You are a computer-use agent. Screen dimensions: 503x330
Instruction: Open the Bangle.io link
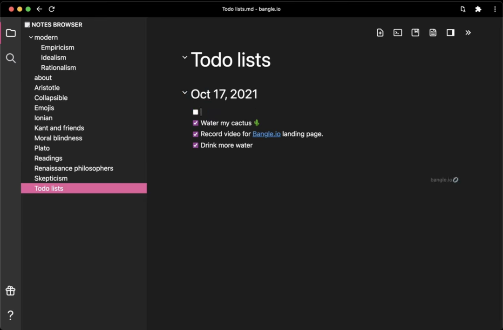coord(266,134)
